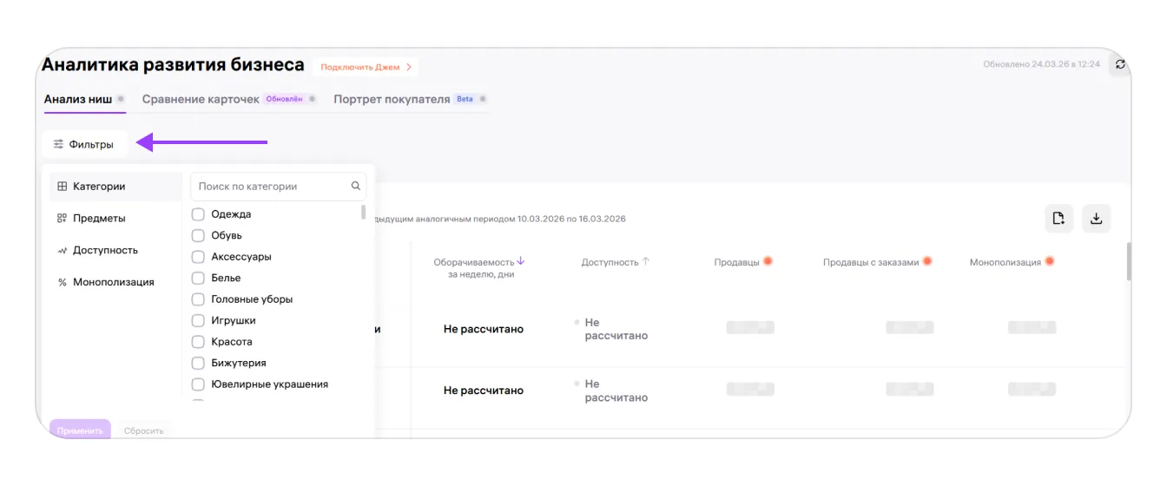Sort by Доступность column arrow
The width and height of the screenshot is (1167, 486).
click(x=646, y=261)
